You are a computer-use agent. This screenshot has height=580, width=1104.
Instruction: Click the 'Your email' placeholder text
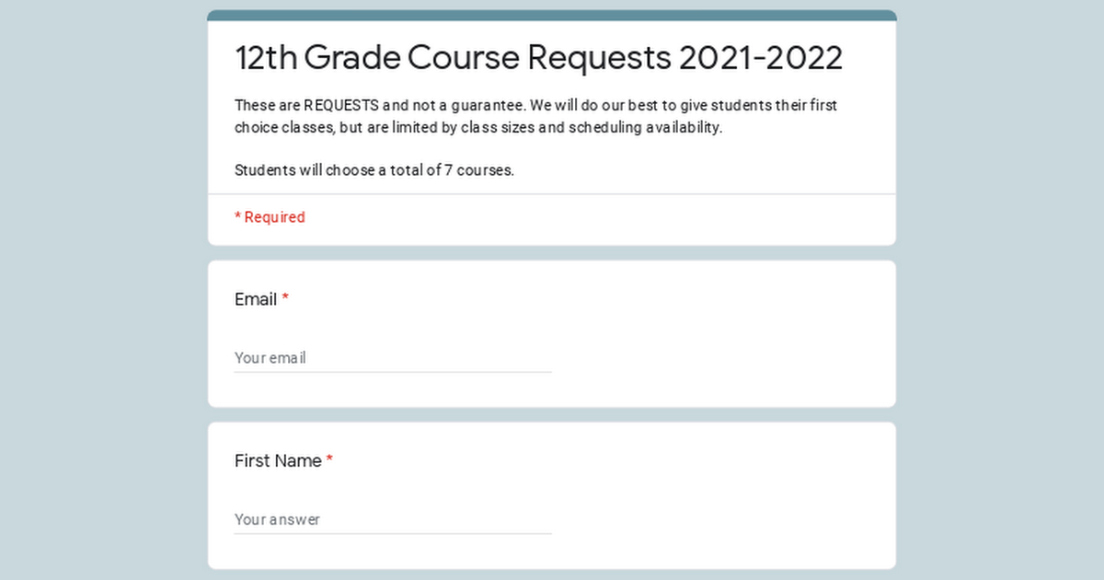pos(270,358)
